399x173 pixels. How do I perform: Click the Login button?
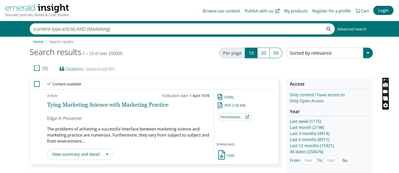click(x=383, y=10)
